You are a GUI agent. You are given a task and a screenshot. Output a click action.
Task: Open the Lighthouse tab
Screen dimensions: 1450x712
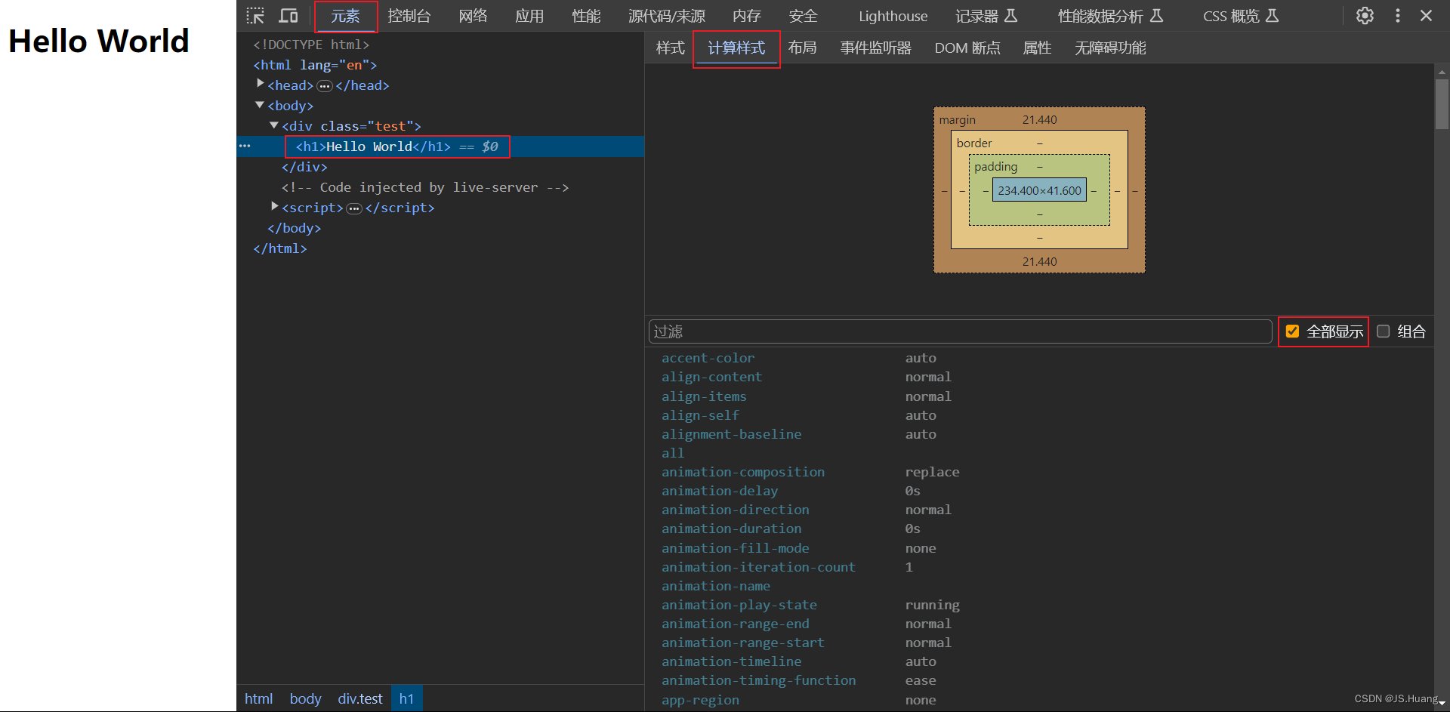893,16
